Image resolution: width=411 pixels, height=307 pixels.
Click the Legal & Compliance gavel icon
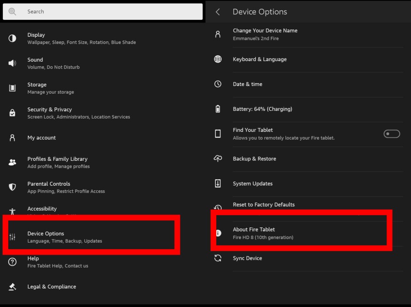click(x=12, y=287)
